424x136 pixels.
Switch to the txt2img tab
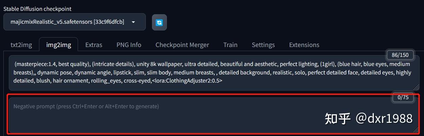coord(21,45)
